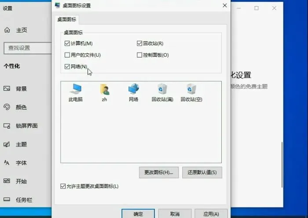Click the 主页 home icon in Settings

tap(7, 30)
